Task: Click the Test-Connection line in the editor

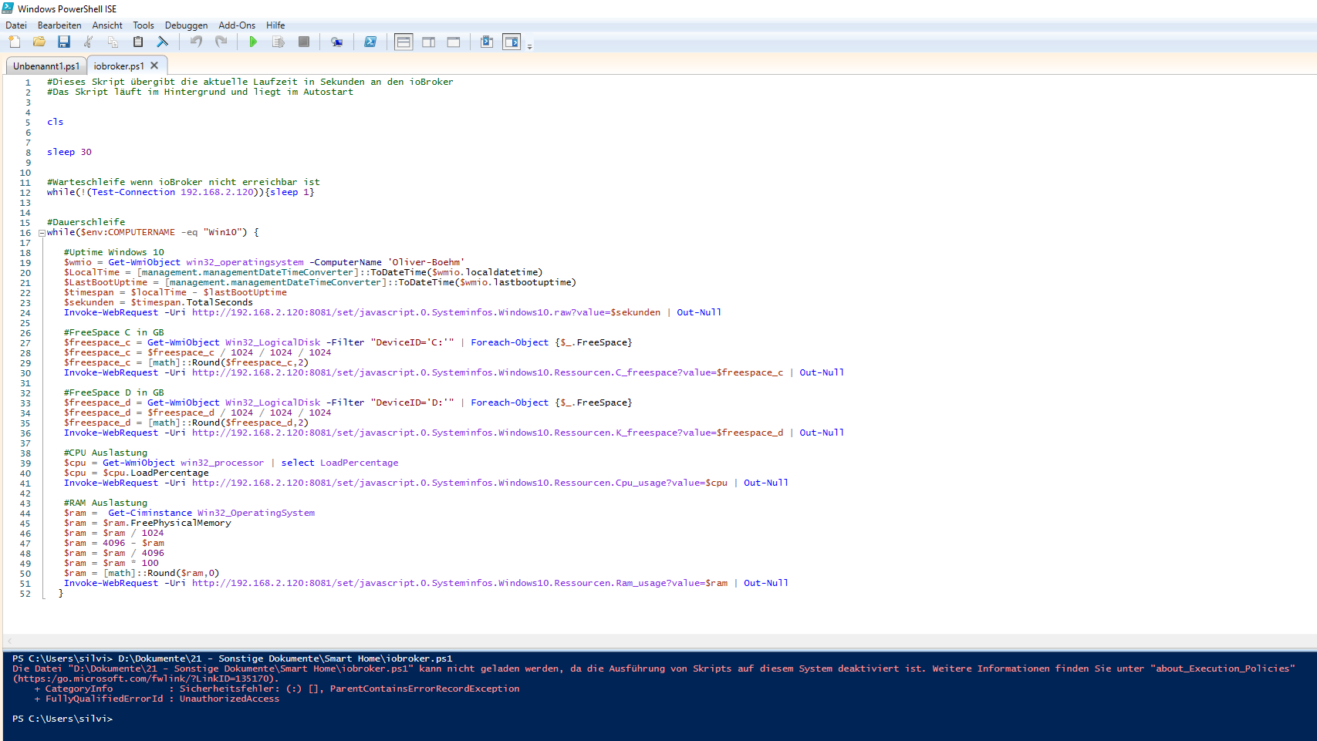Action: (x=181, y=192)
